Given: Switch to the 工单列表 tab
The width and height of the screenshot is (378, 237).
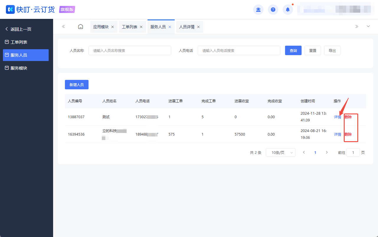Looking at the screenshot, I should pos(130,27).
